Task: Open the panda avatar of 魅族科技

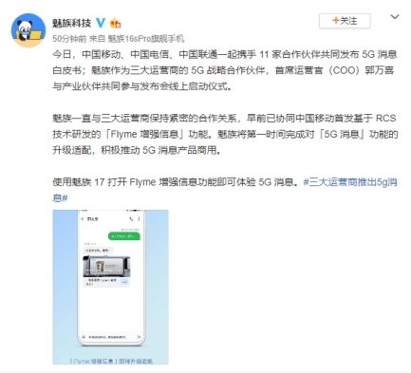Action: (x=28, y=30)
